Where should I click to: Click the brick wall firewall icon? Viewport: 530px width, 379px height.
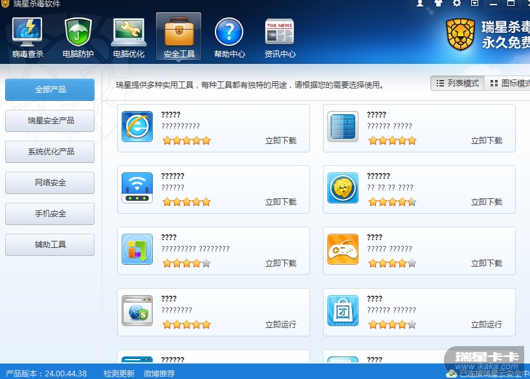[343, 127]
